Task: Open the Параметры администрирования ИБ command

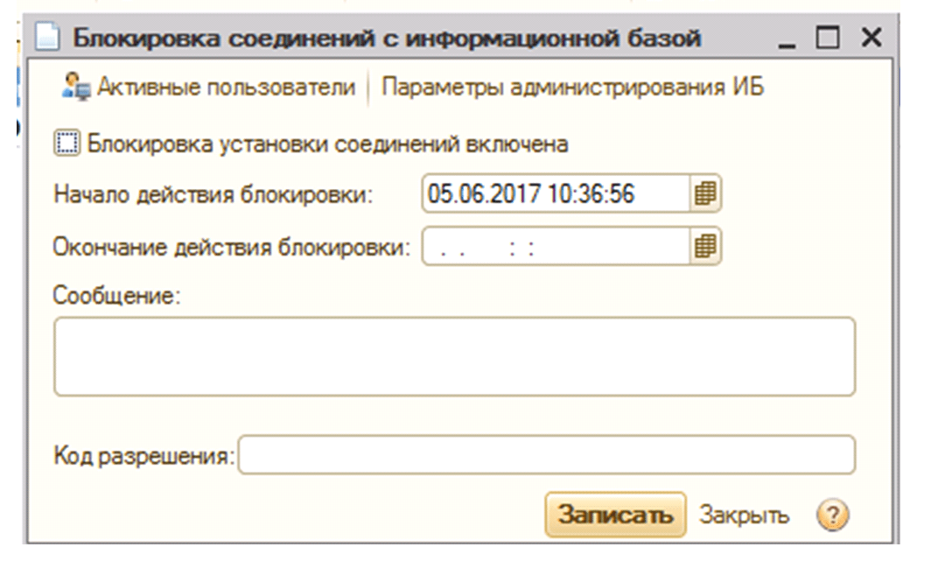Action: point(574,88)
